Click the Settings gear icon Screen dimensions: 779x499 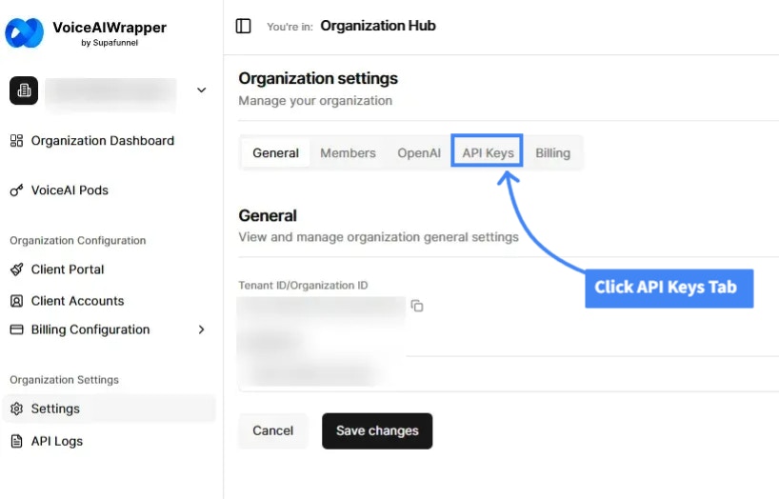[16, 409]
